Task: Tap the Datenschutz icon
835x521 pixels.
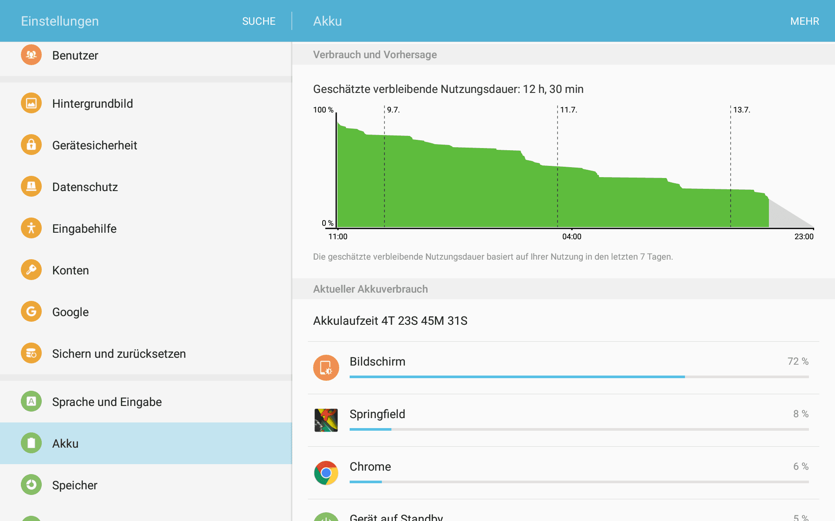Action: tap(31, 187)
